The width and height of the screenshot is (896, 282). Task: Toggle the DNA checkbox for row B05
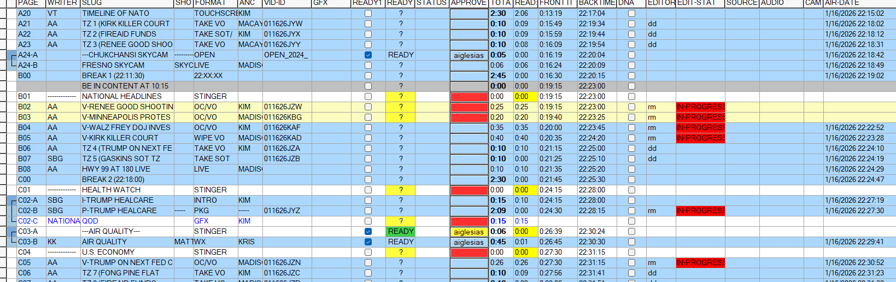(631, 138)
